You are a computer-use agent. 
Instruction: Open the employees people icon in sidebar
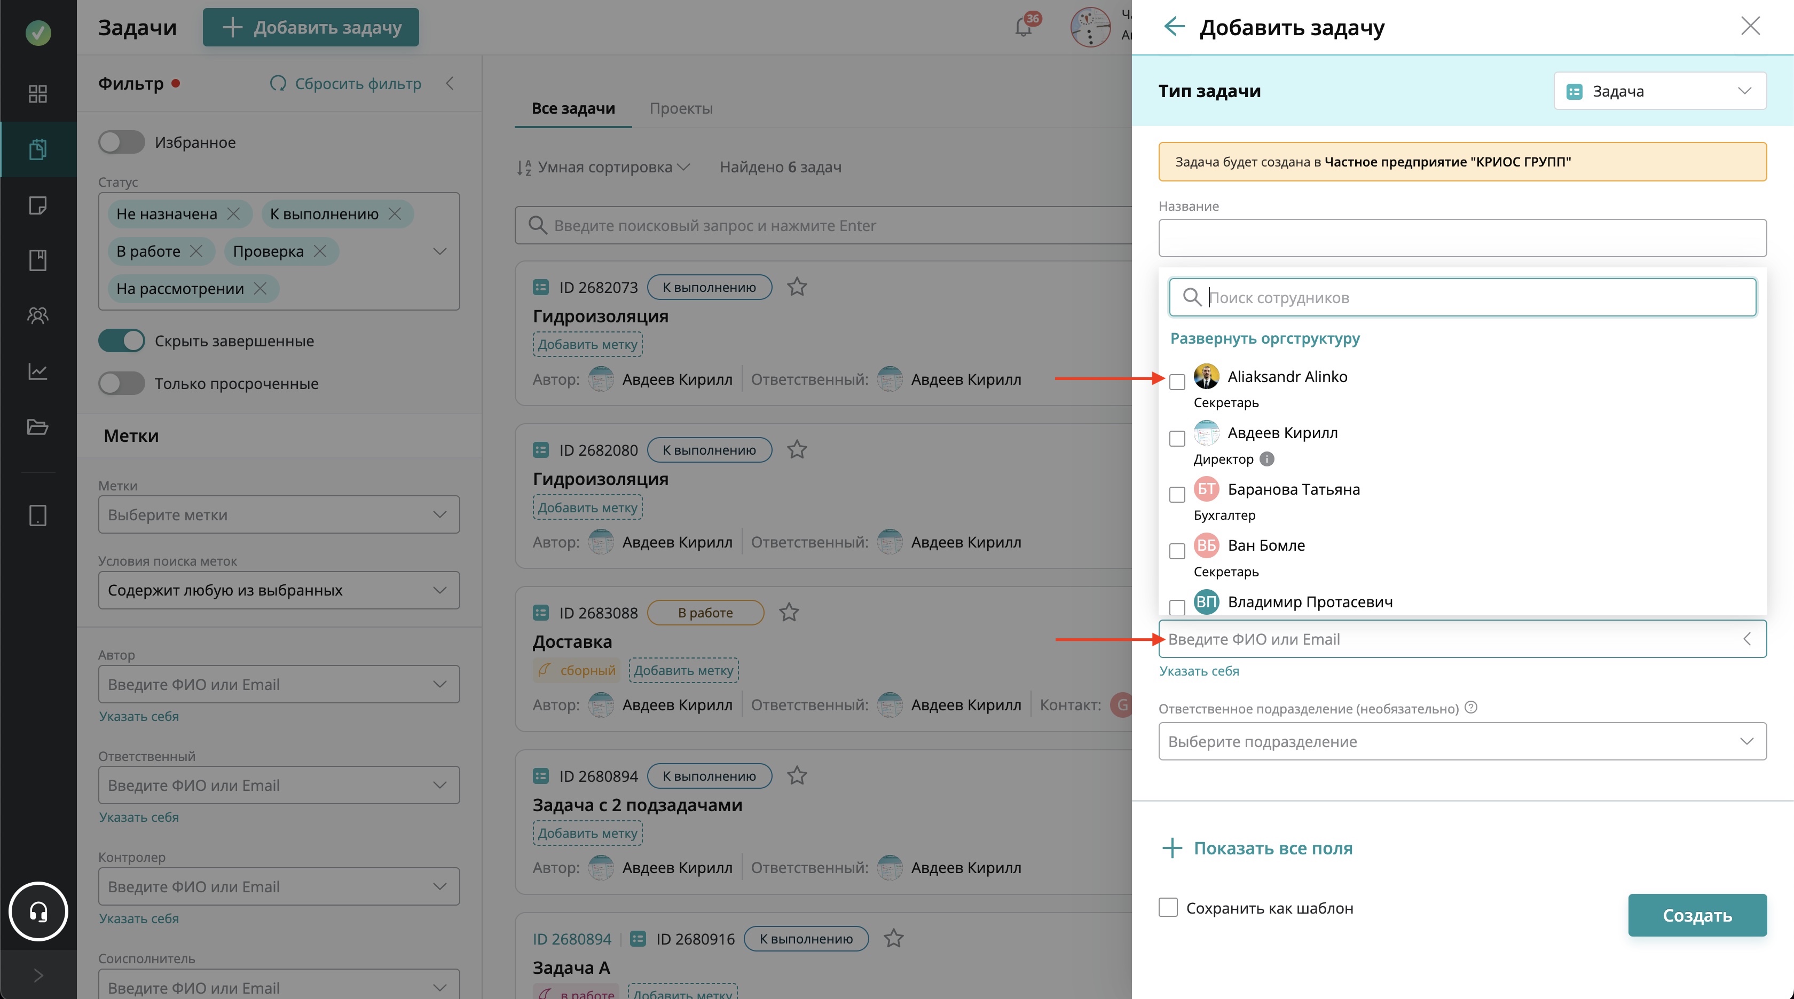tap(37, 316)
